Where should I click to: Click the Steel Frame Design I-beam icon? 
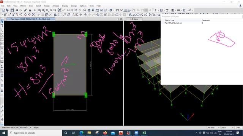point(155,10)
